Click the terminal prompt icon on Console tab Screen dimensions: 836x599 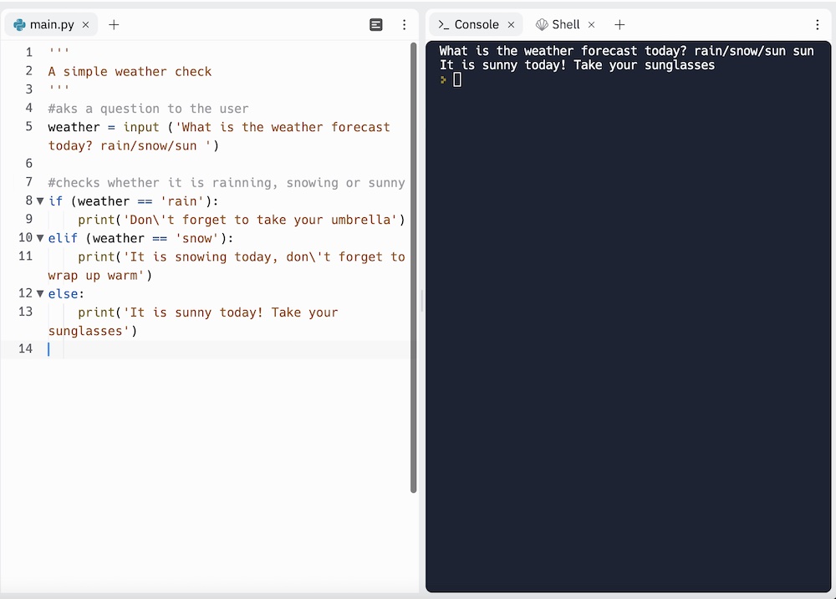click(442, 24)
